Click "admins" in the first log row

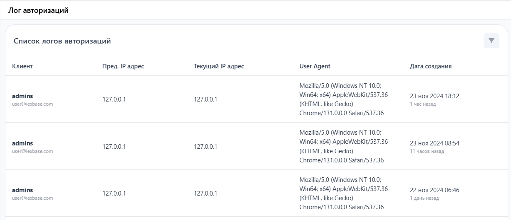[22, 96]
